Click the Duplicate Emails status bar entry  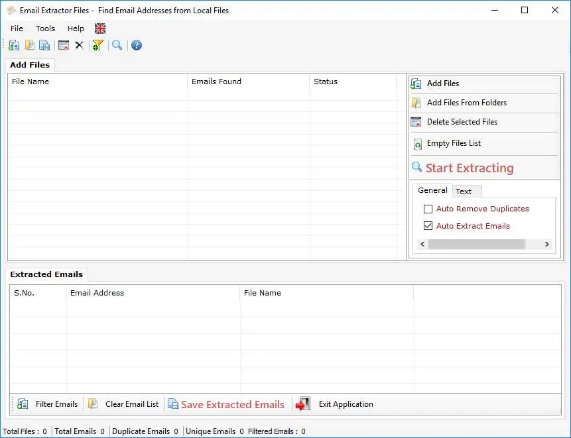[x=145, y=432]
